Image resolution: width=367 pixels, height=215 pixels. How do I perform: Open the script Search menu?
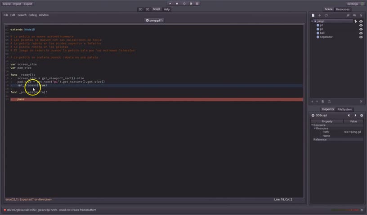(22, 15)
